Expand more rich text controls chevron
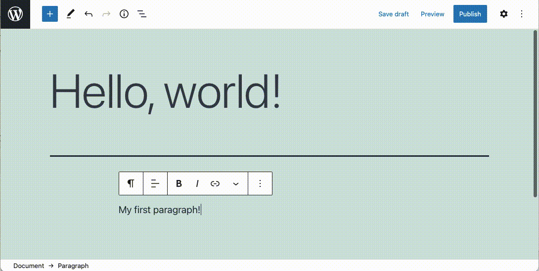The height and width of the screenshot is (271, 539). coord(236,183)
